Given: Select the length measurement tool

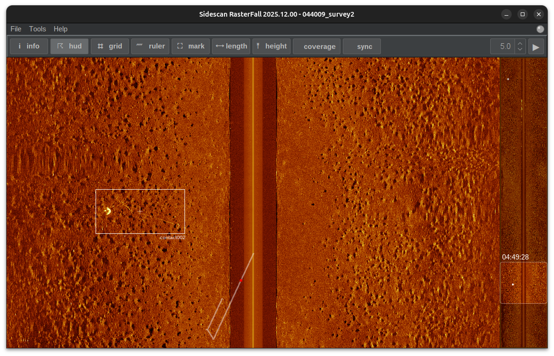Looking at the screenshot, I should coord(231,47).
